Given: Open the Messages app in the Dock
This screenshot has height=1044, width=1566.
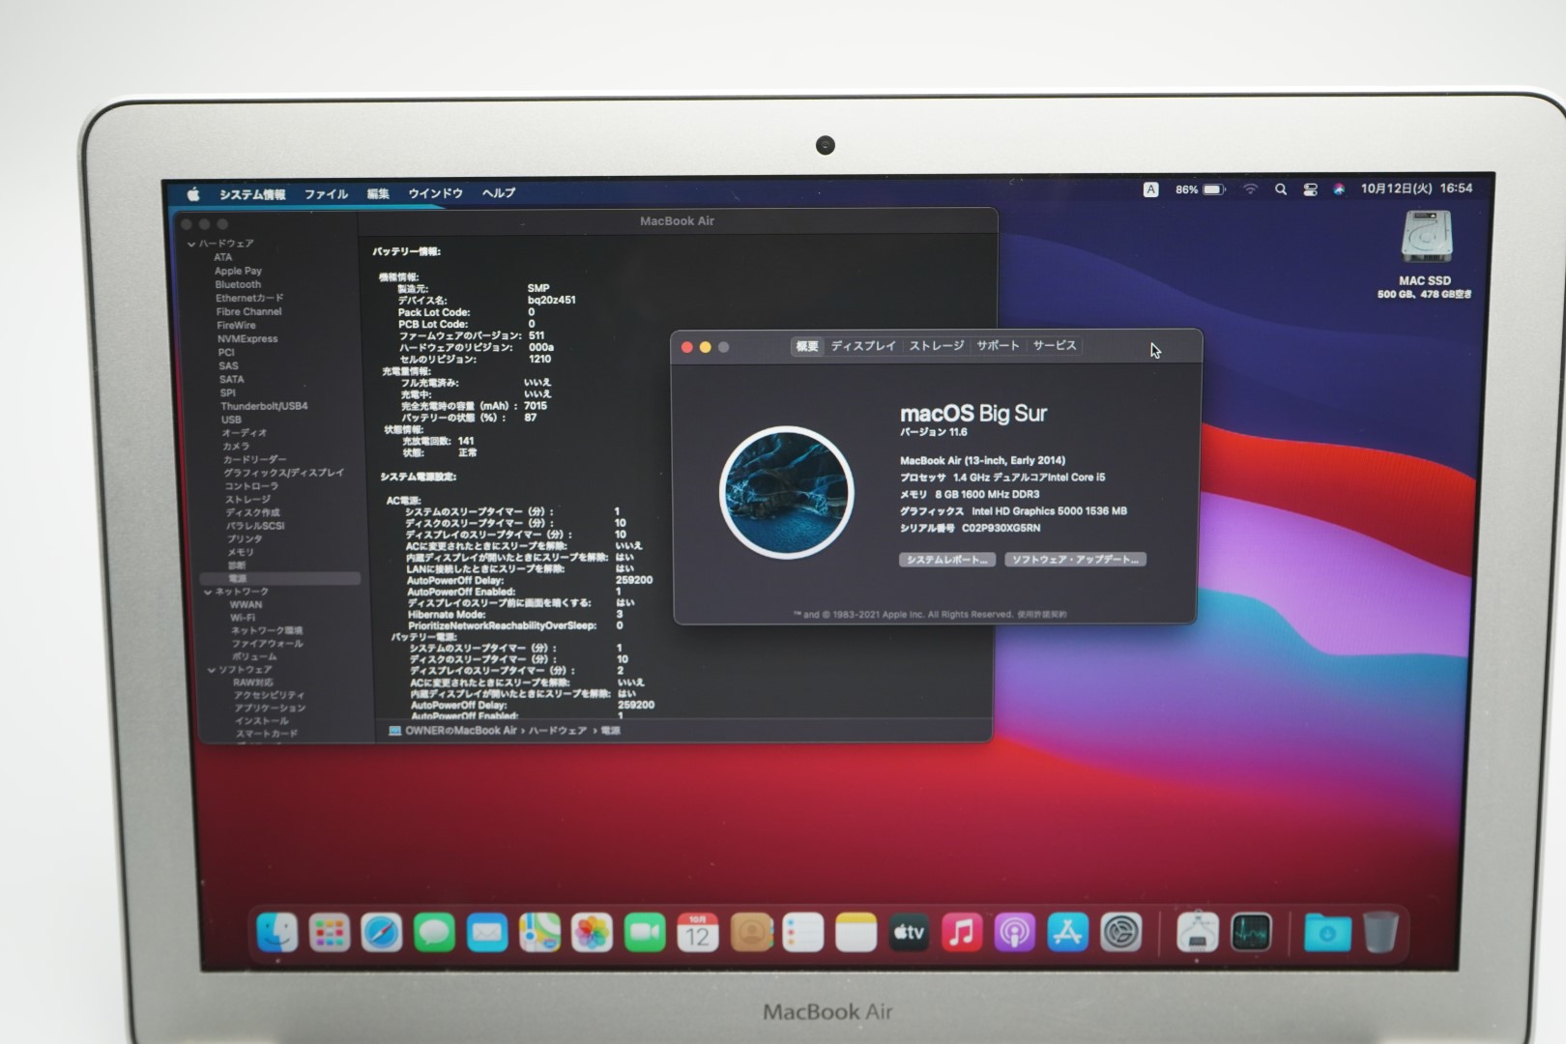Looking at the screenshot, I should tap(435, 933).
